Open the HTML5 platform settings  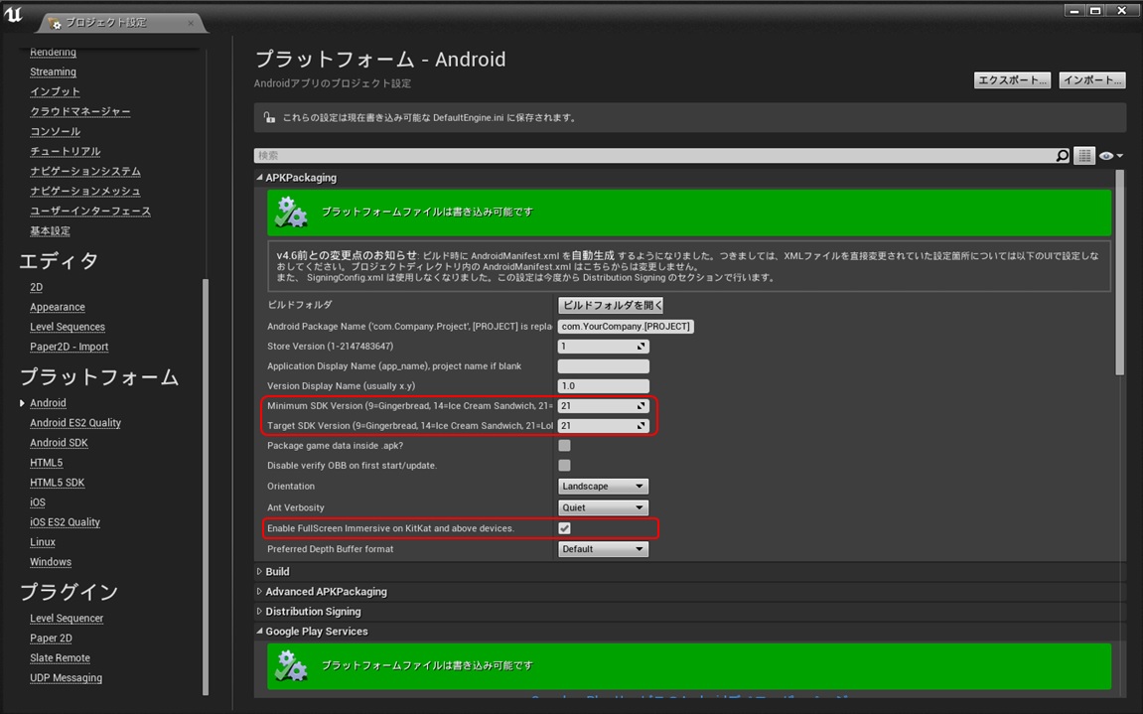pyautogui.click(x=46, y=463)
